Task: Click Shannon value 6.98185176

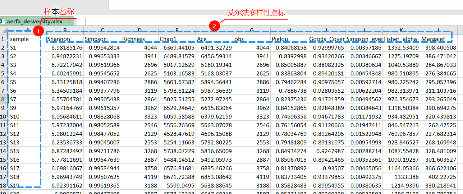Action: 65,47
